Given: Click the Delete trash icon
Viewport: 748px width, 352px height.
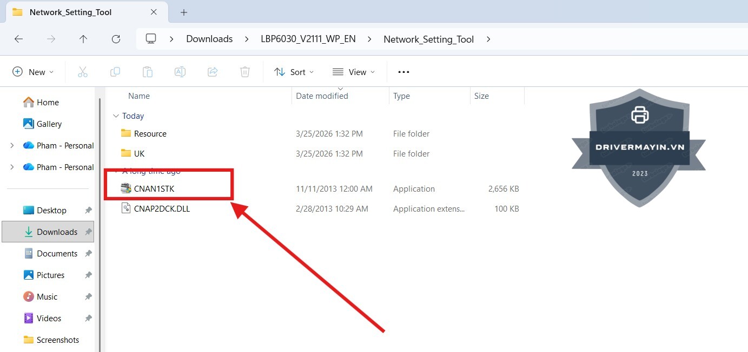Looking at the screenshot, I should [245, 72].
